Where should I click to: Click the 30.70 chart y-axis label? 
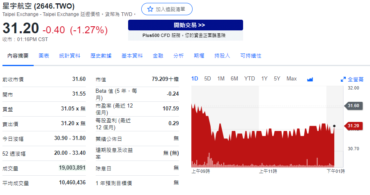[x=353, y=149]
